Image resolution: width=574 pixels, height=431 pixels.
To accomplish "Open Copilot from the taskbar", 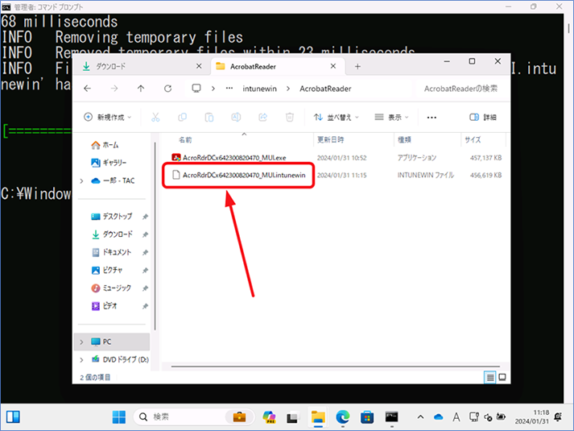I will [x=269, y=417].
